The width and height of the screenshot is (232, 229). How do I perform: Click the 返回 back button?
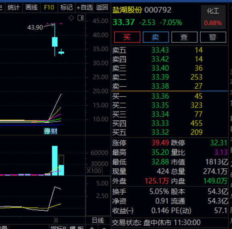pyautogui.click(x=102, y=7)
